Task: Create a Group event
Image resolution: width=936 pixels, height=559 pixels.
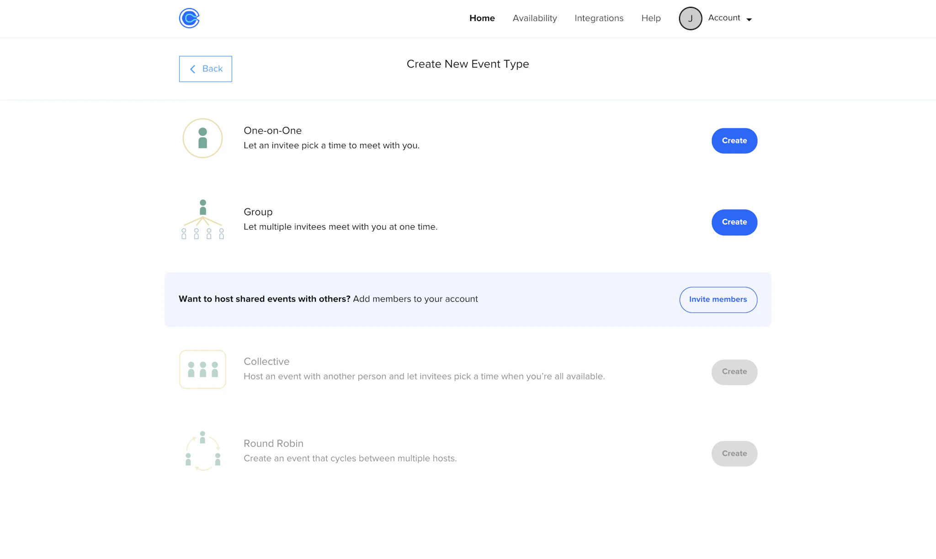Action: [734, 222]
